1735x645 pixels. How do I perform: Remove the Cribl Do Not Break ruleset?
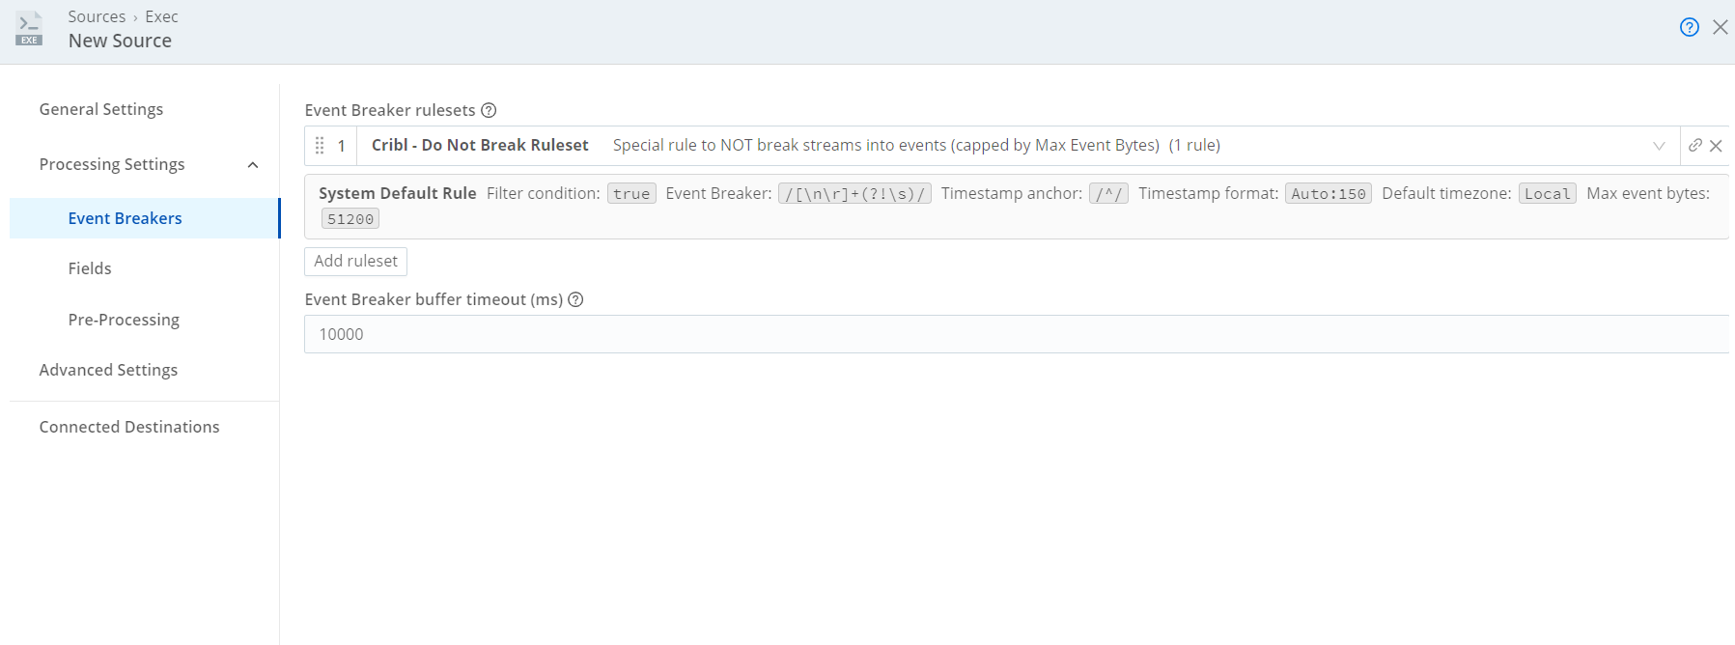(x=1716, y=146)
